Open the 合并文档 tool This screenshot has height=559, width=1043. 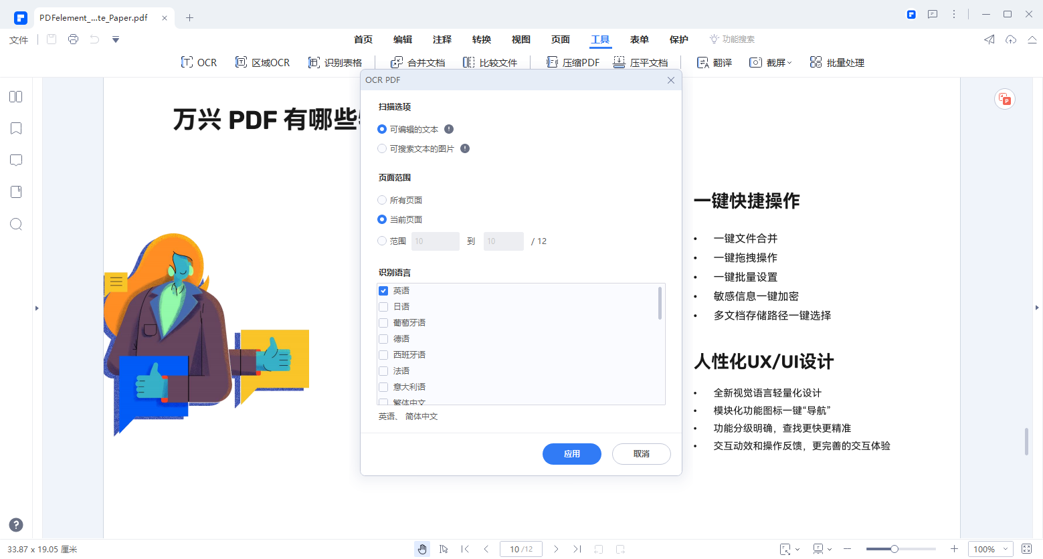pos(419,62)
